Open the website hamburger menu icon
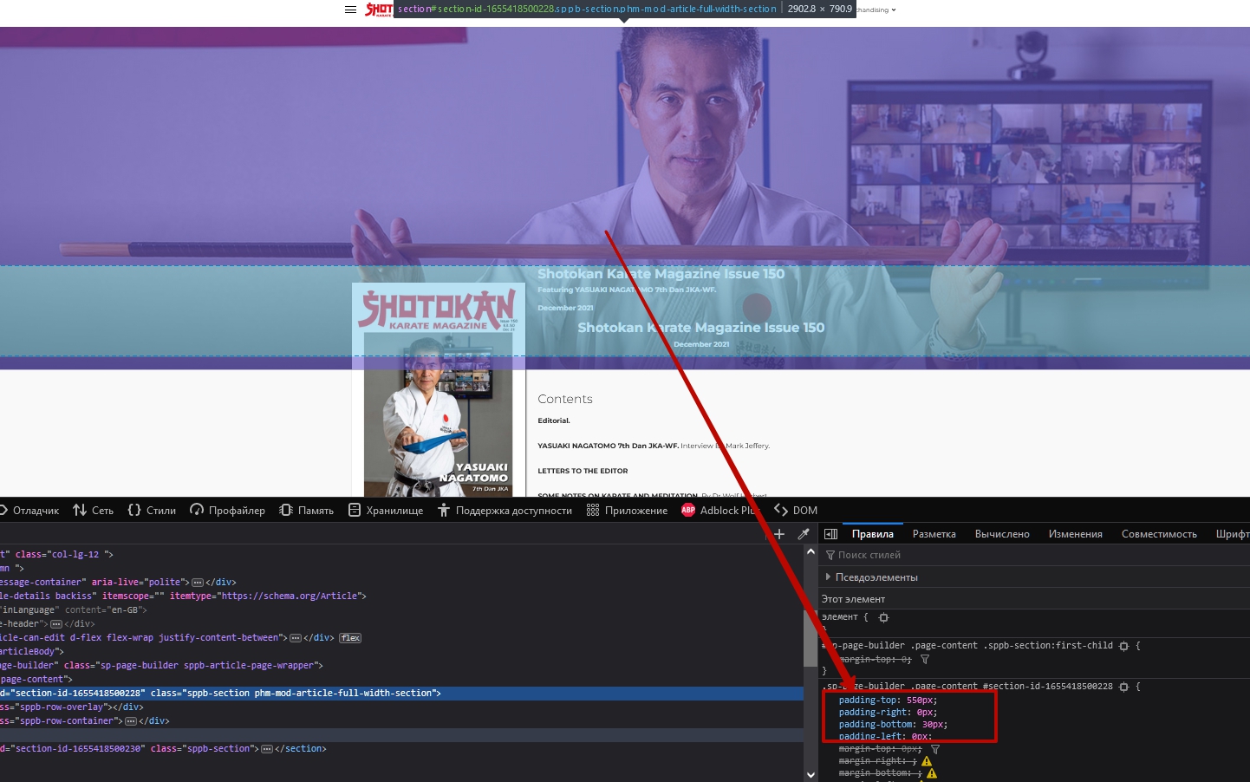 (350, 10)
